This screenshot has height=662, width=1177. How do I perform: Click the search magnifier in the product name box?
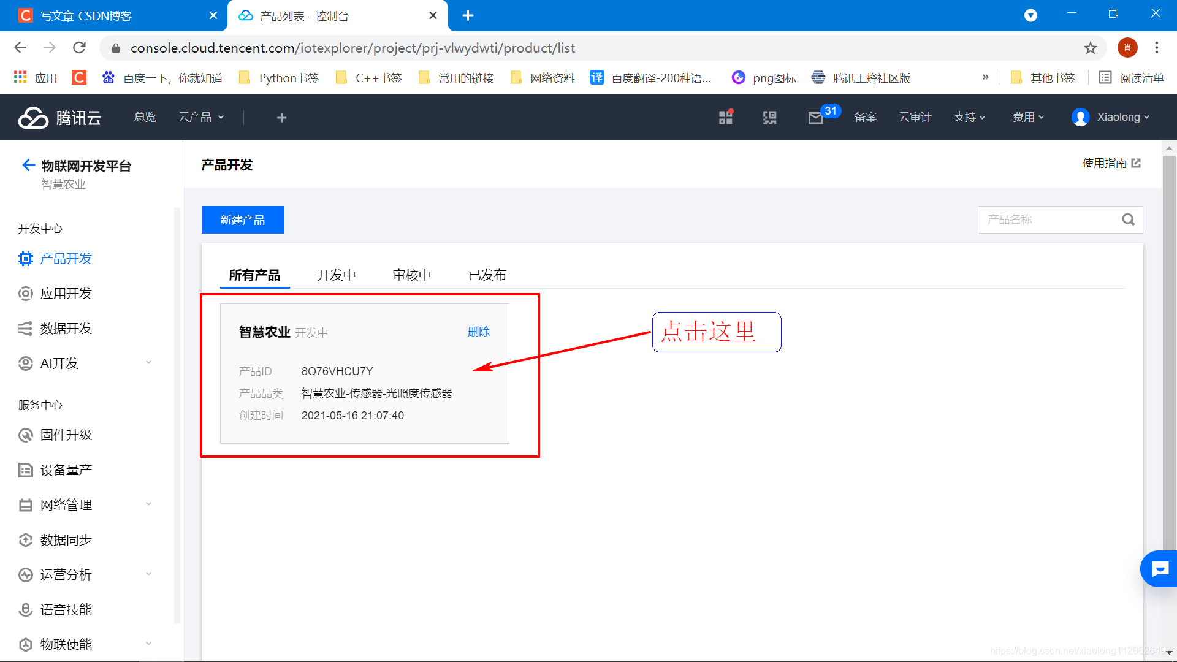[1128, 219]
